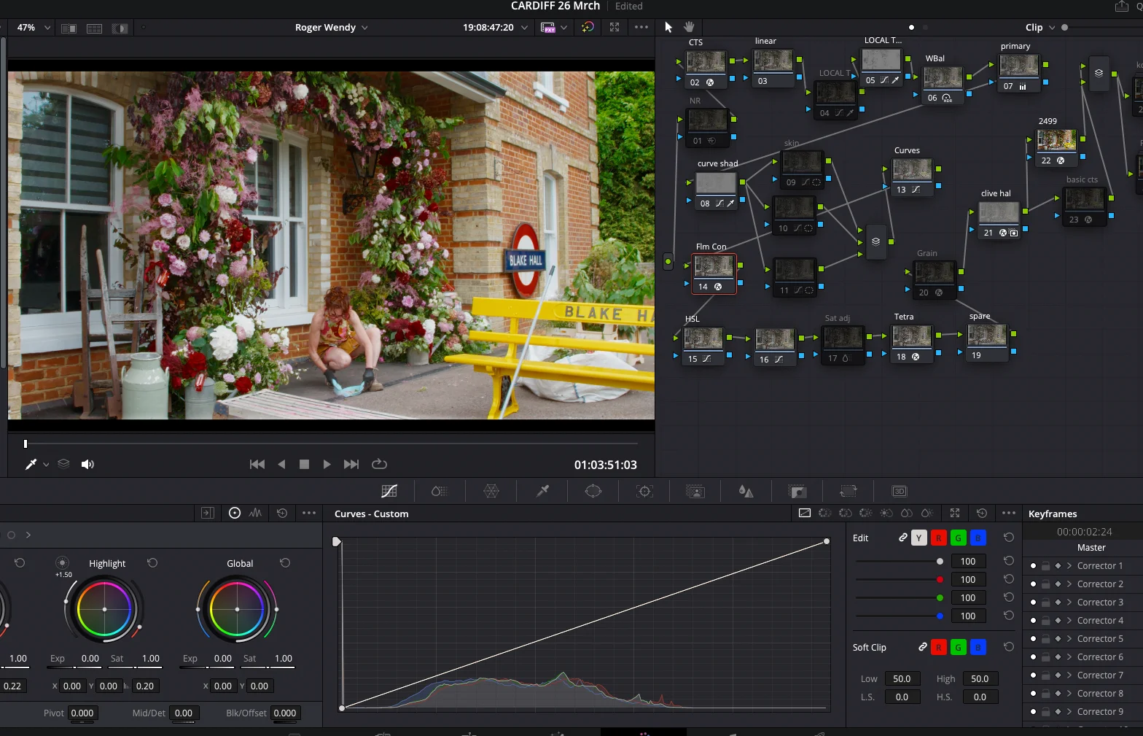
Task: Open the proxy mode dropdown arrow
Action: [x=563, y=28]
